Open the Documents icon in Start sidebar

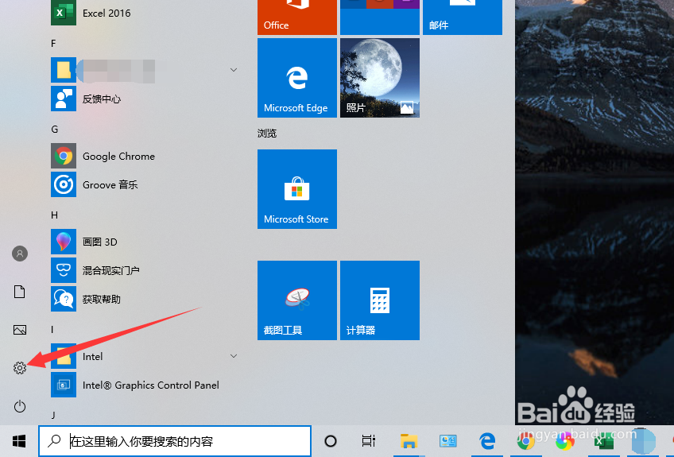click(x=20, y=292)
